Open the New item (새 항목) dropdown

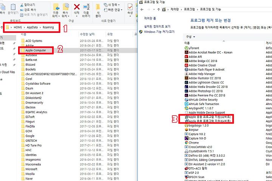point(112,5)
